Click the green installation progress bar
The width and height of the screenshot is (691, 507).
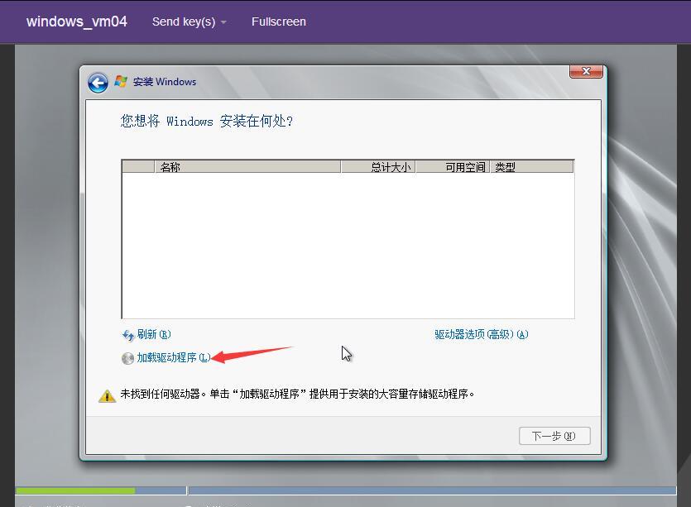pyautogui.click(x=75, y=490)
